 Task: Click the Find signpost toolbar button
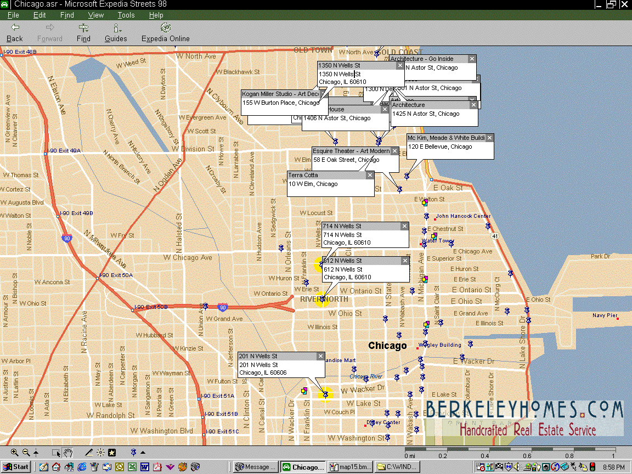click(x=83, y=32)
